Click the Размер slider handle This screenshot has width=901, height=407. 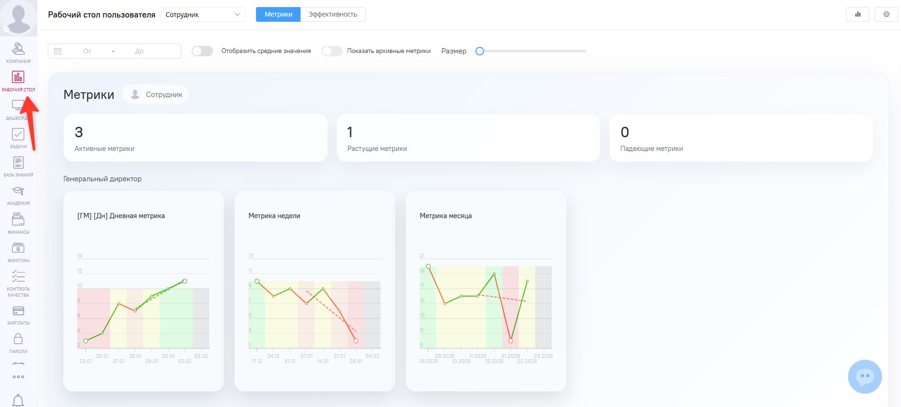point(479,51)
